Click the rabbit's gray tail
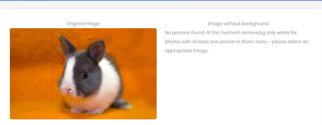Screen dimensions: 322x125 pos(122,104)
